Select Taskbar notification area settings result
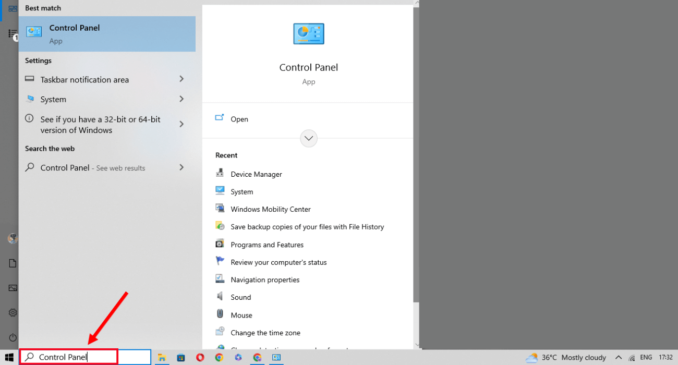The image size is (678, 365). [x=107, y=79]
